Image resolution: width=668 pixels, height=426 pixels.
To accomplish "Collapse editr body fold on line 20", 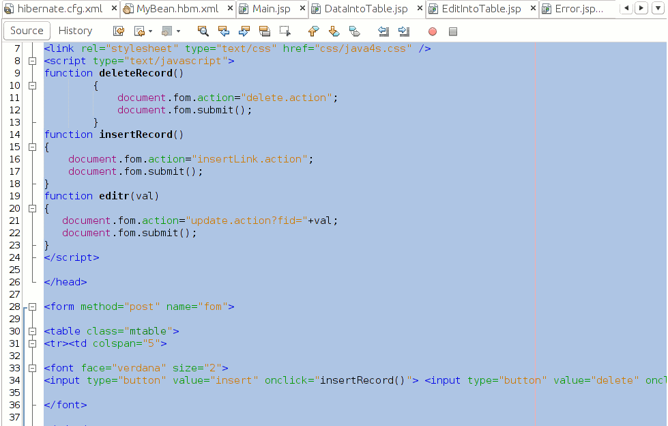I will pyautogui.click(x=32, y=208).
